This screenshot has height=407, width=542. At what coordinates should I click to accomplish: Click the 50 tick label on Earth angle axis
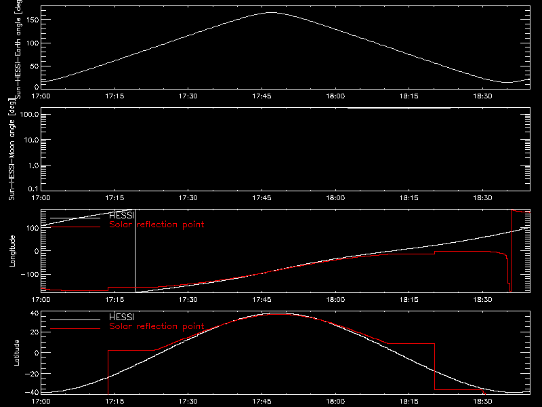click(x=35, y=66)
